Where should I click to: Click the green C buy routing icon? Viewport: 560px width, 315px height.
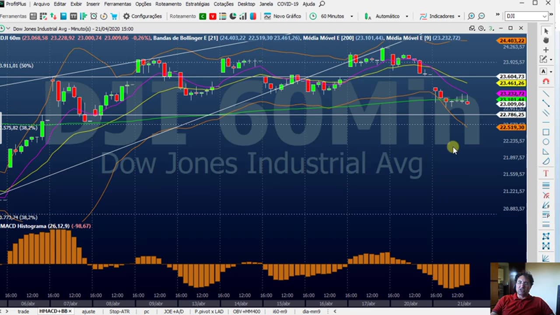[x=203, y=16]
